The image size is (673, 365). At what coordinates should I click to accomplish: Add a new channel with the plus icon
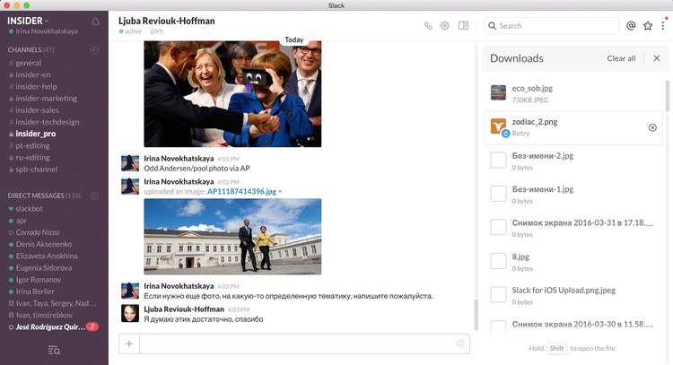[x=94, y=50]
